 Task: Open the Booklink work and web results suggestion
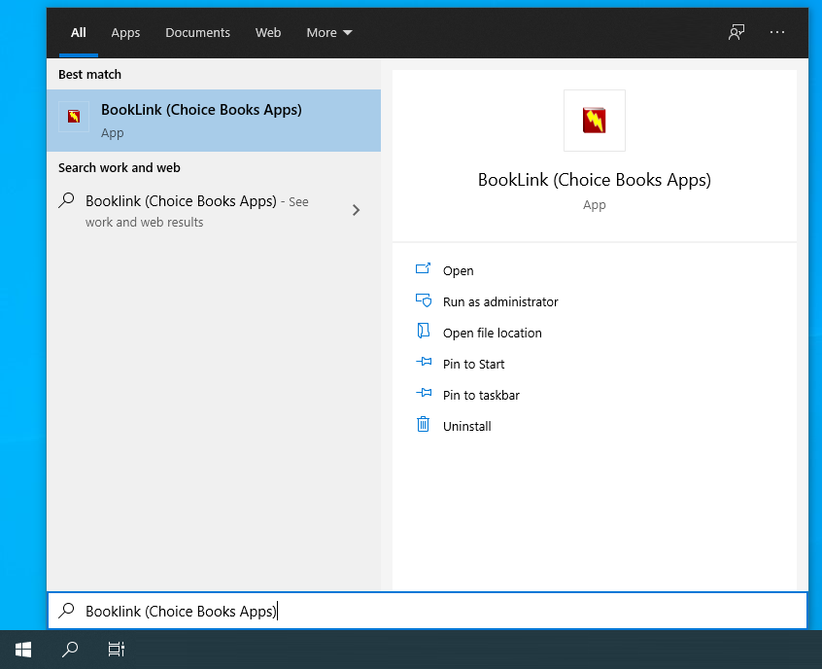(x=214, y=210)
